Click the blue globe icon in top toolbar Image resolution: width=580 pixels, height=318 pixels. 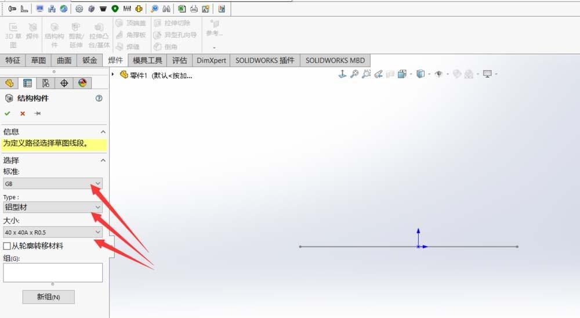(64, 9)
